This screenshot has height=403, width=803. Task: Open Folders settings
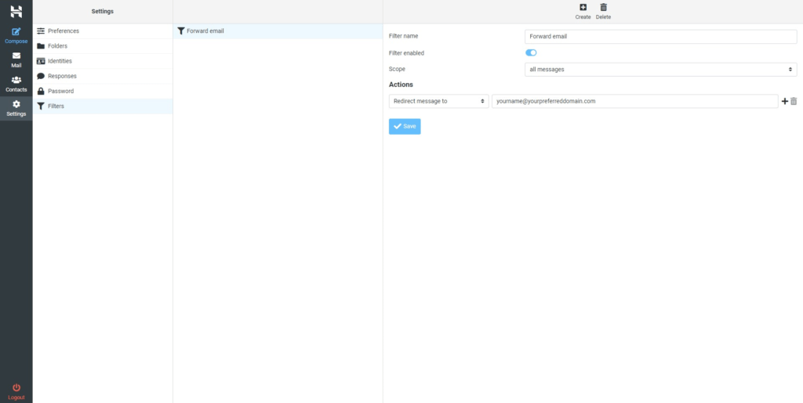103,46
